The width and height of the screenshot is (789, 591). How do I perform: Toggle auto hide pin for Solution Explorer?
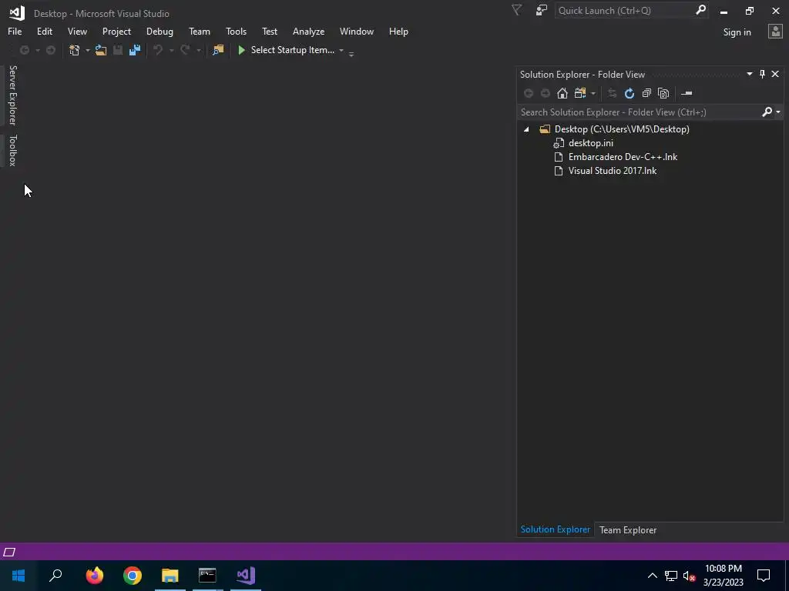pyautogui.click(x=762, y=75)
